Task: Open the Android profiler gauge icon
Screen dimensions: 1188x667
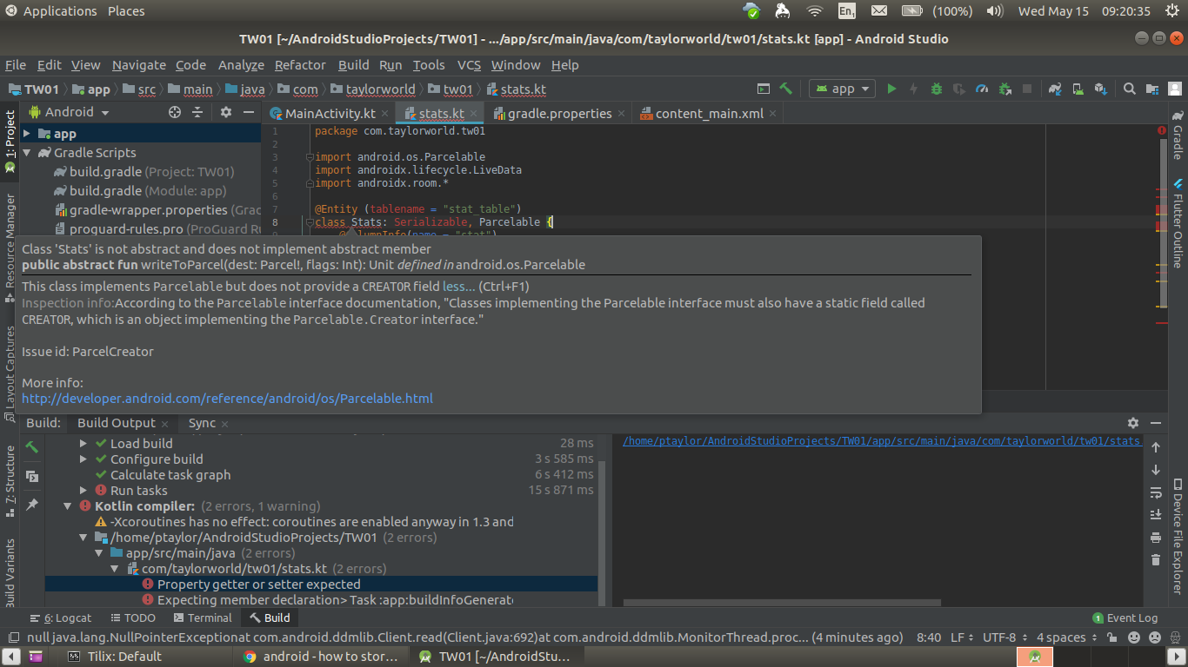Action: click(x=982, y=89)
